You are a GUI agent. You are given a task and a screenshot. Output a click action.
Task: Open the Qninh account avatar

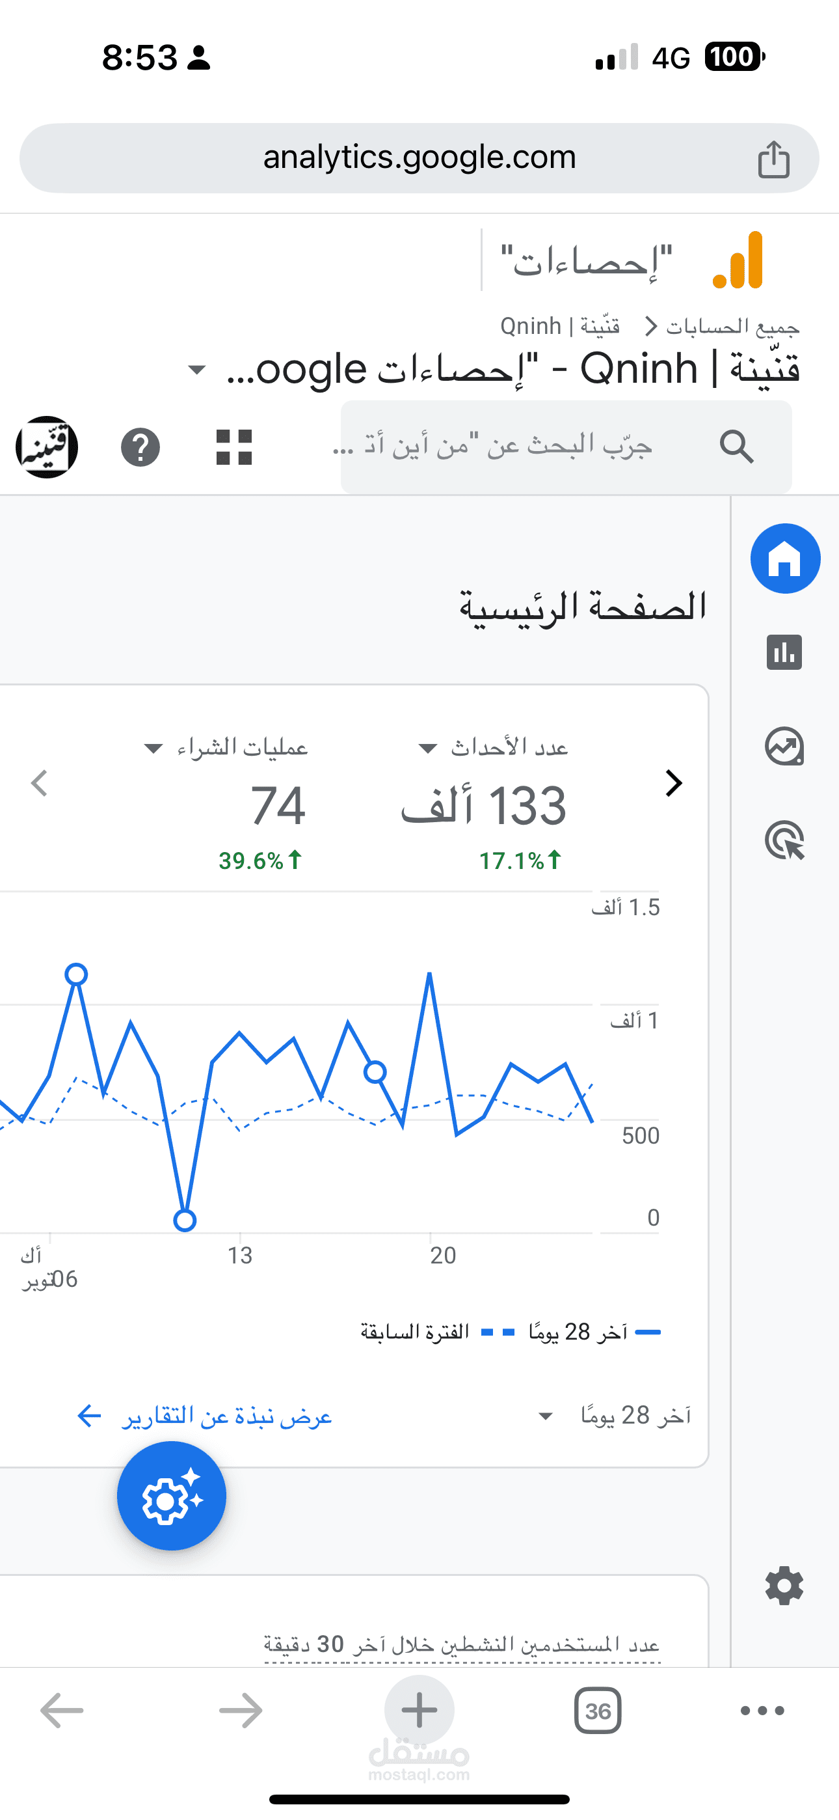tap(47, 447)
